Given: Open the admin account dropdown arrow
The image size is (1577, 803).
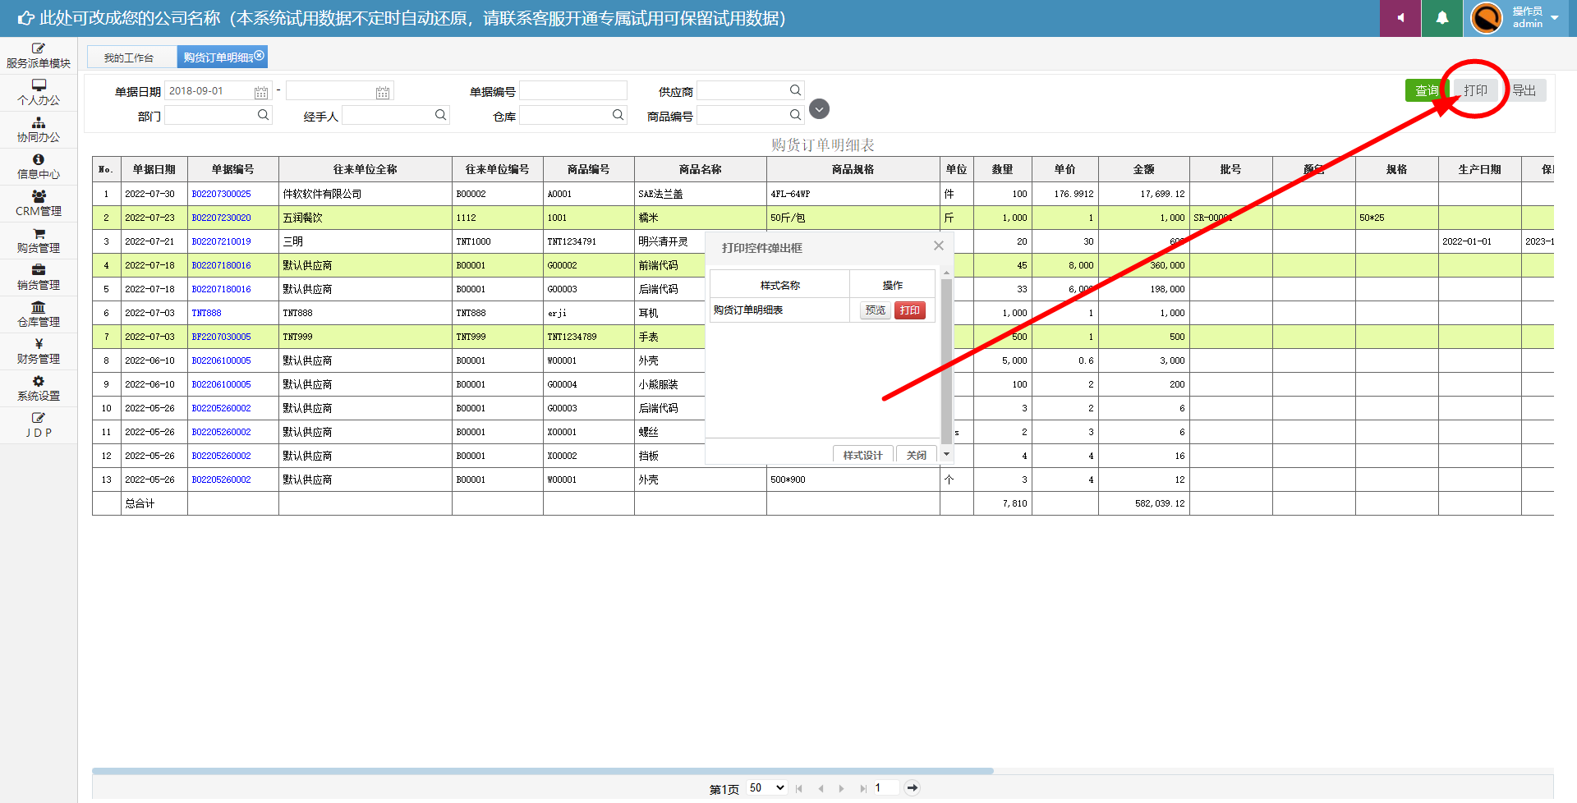Looking at the screenshot, I should [x=1555, y=18].
